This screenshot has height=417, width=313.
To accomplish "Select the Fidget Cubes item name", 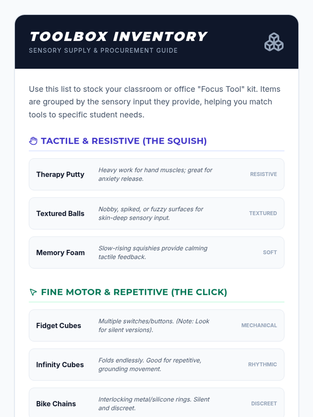I will (x=59, y=326).
